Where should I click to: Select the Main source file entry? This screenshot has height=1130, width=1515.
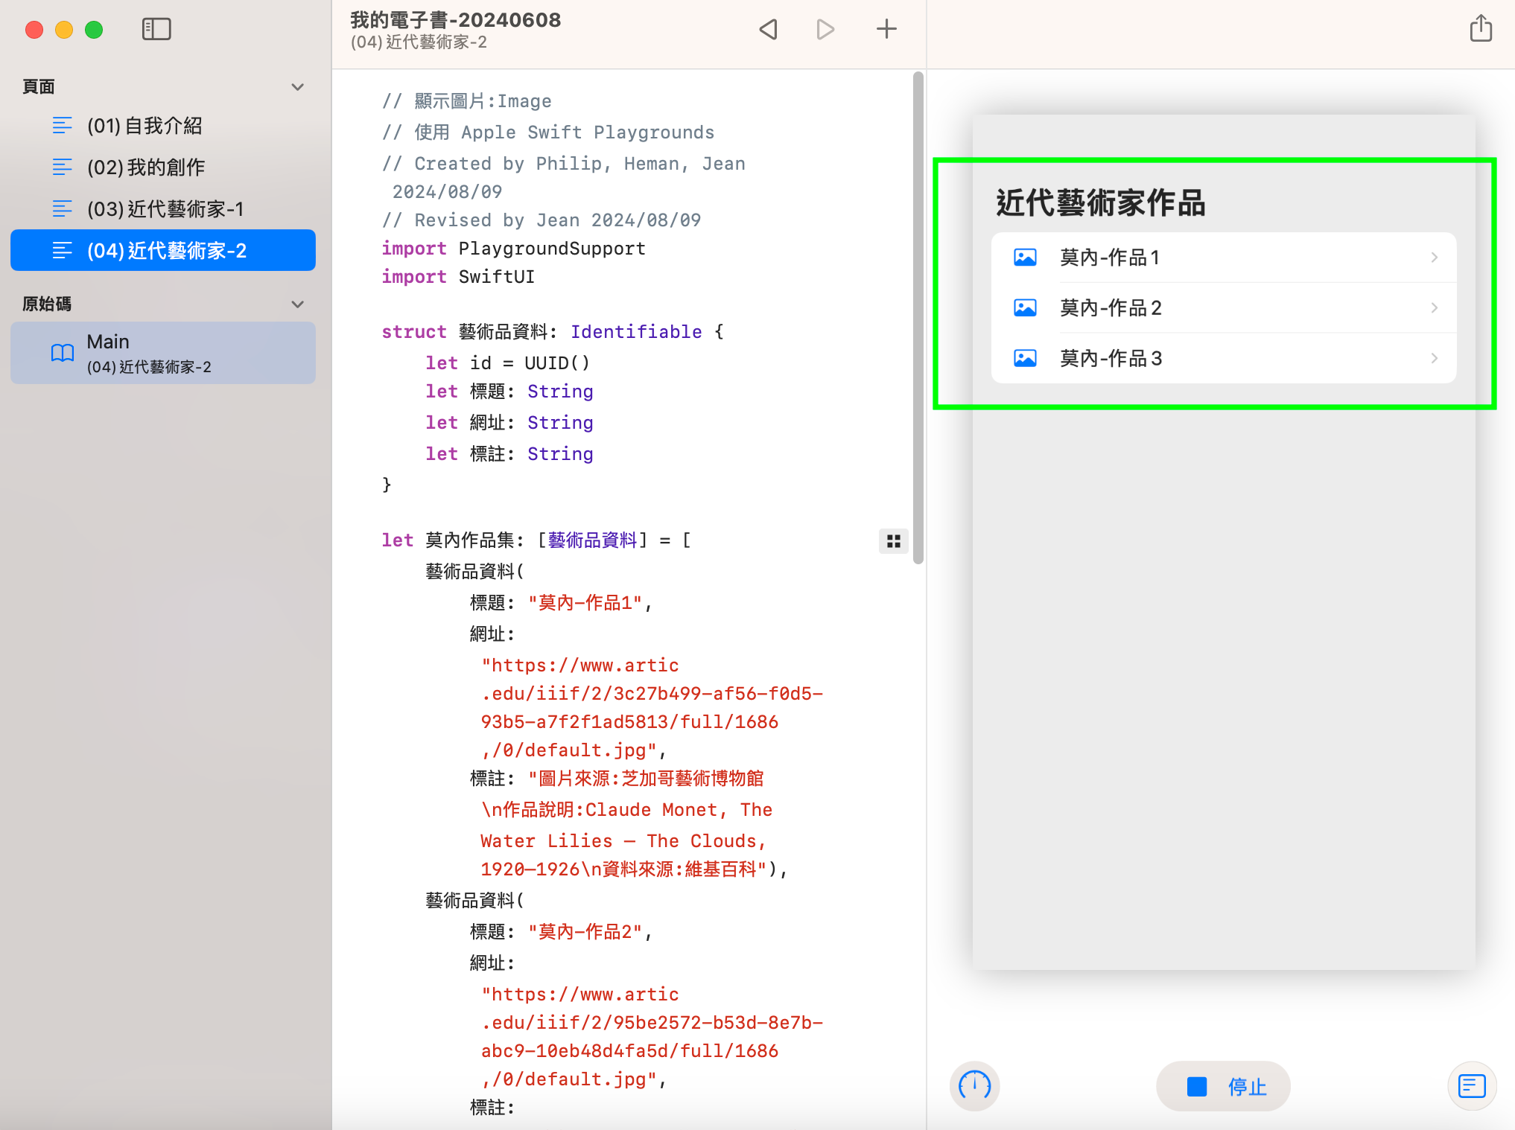pos(162,353)
